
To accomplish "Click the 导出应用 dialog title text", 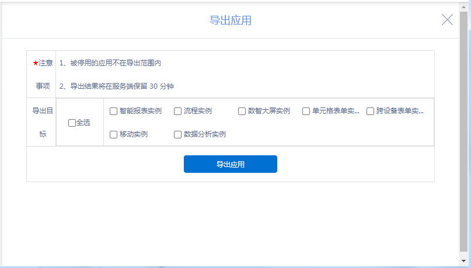I will click(230, 20).
